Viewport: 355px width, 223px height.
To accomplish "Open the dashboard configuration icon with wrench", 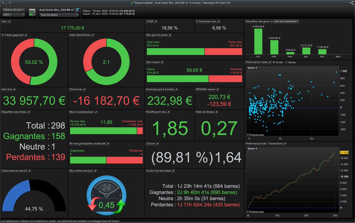I will (32, 12).
